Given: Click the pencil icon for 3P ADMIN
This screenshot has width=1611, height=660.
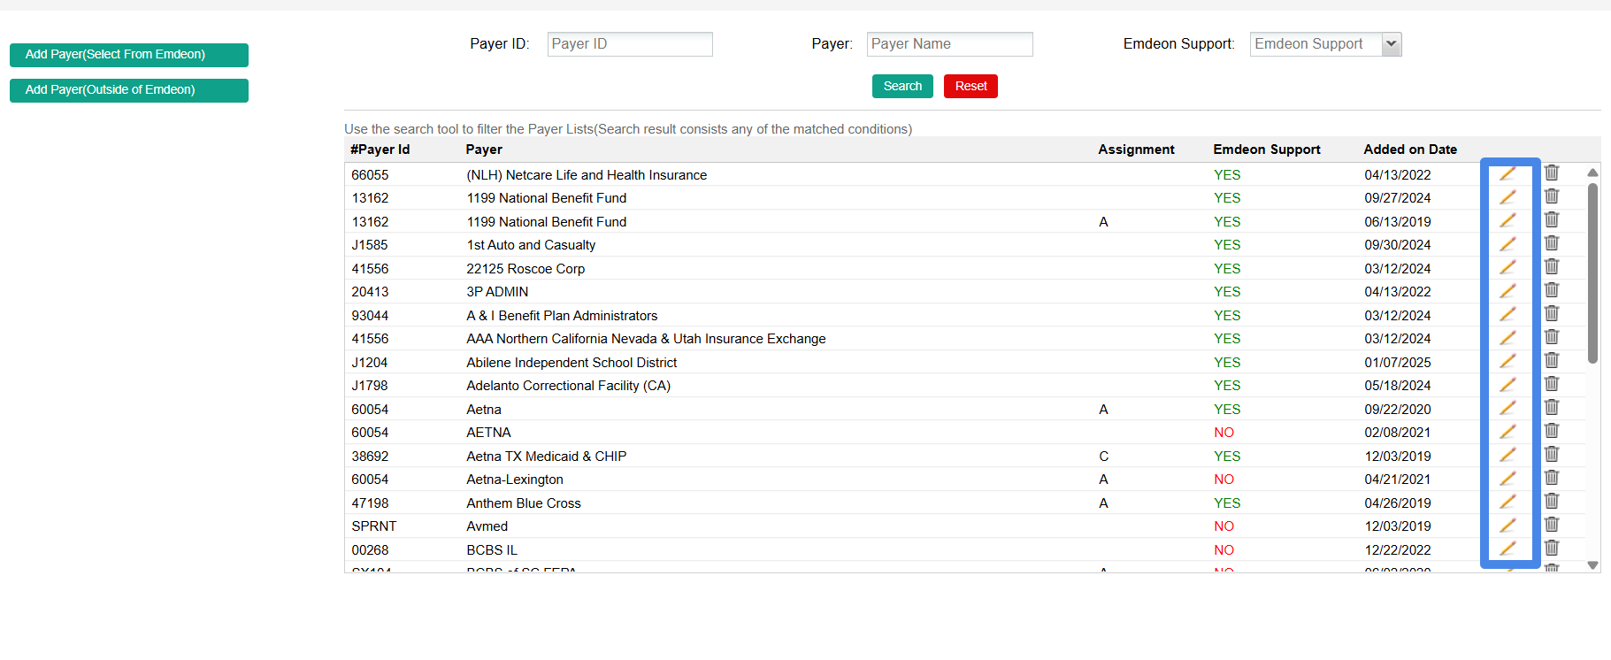Looking at the screenshot, I should (1507, 290).
